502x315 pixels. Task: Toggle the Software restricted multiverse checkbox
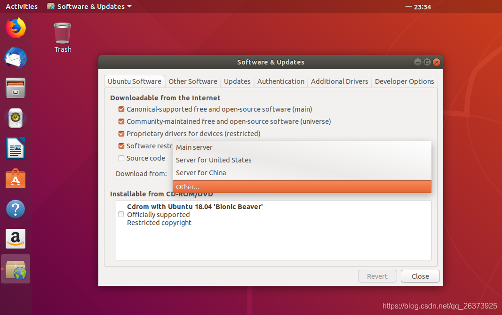[121, 146]
